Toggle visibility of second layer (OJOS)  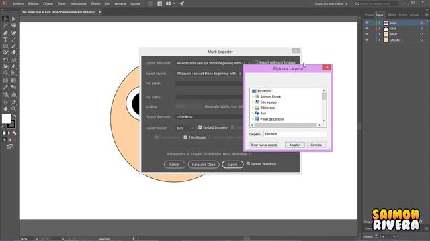[x=367, y=29]
